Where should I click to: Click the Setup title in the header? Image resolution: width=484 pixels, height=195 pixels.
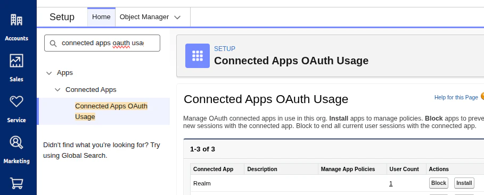(x=62, y=17)
